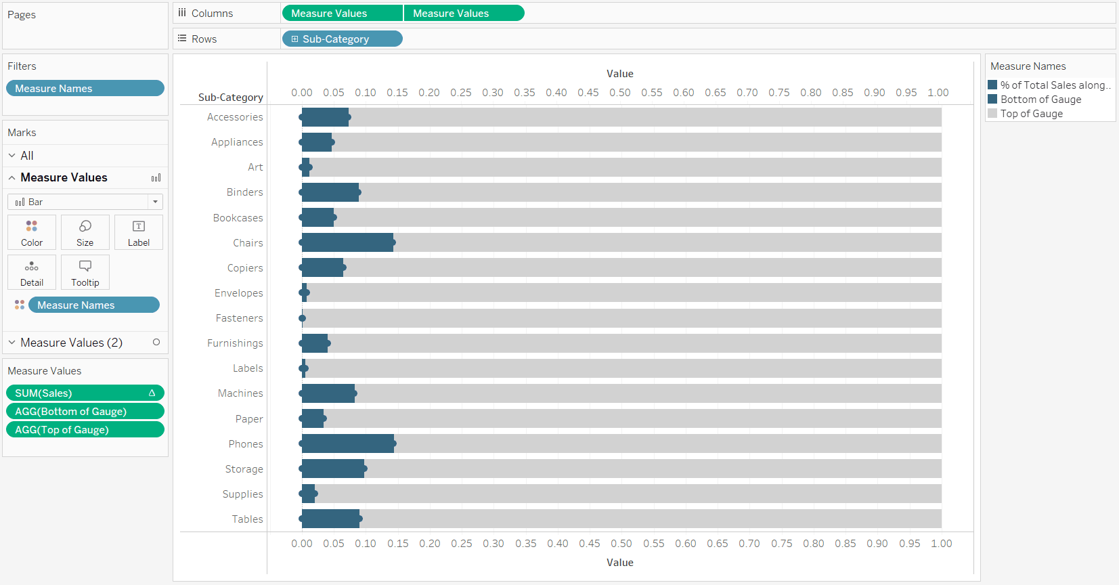This screenshot has width=1119, height=585.
Task: Click the Chairs bar in the chart
Action: pyautogui.click(x=345, y=242)
